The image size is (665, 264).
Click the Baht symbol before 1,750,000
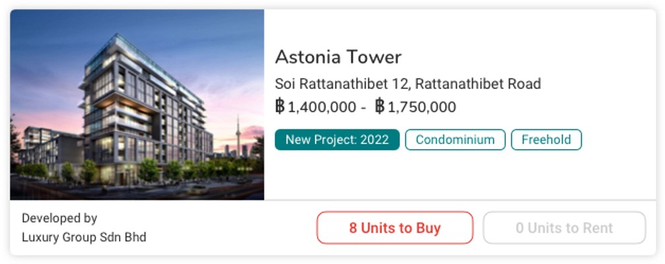click(x=380, y=107)
